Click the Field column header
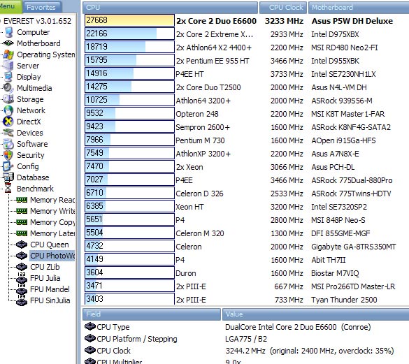This screenshot has width=409, height=364. point(152,314)
